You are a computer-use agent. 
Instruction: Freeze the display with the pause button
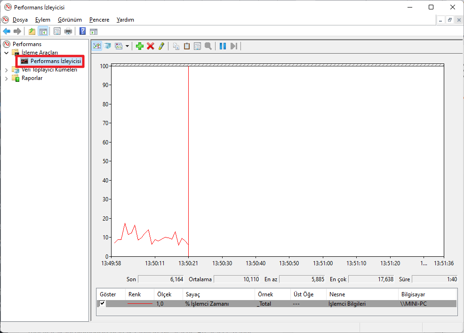click(x=223, y=46)
